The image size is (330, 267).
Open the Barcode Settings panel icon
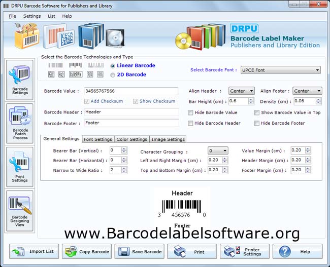pyautogui.click(x=19, y=75)
